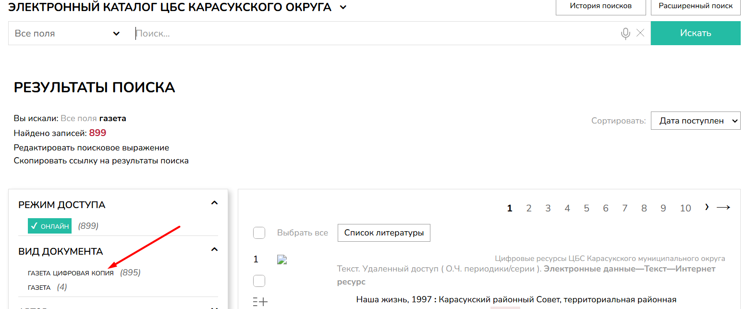
Task: Collapse the ВИД ДОКУМЕНТА section
Action: coord(214,249)
